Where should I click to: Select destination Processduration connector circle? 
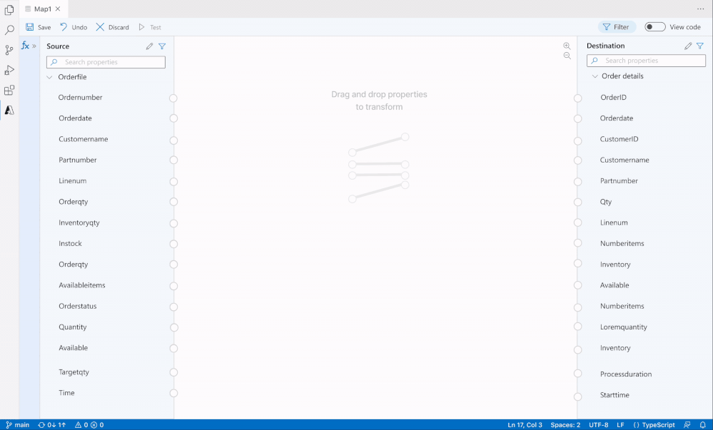coord(577,374)
